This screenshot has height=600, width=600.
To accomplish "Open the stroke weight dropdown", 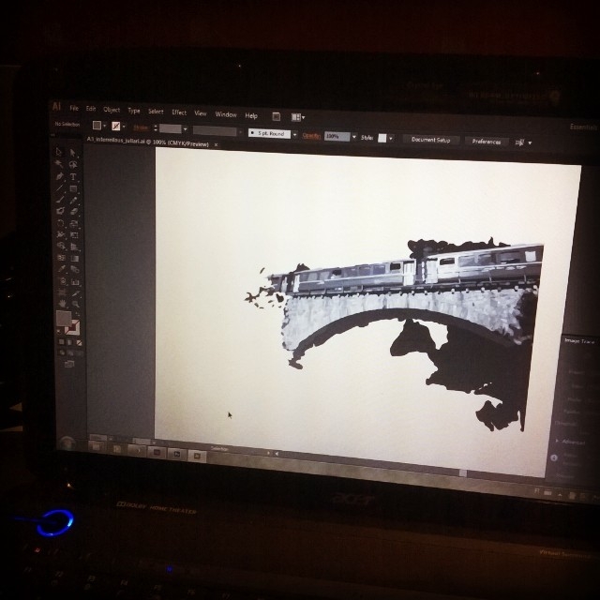I will (x=186, y=129).
